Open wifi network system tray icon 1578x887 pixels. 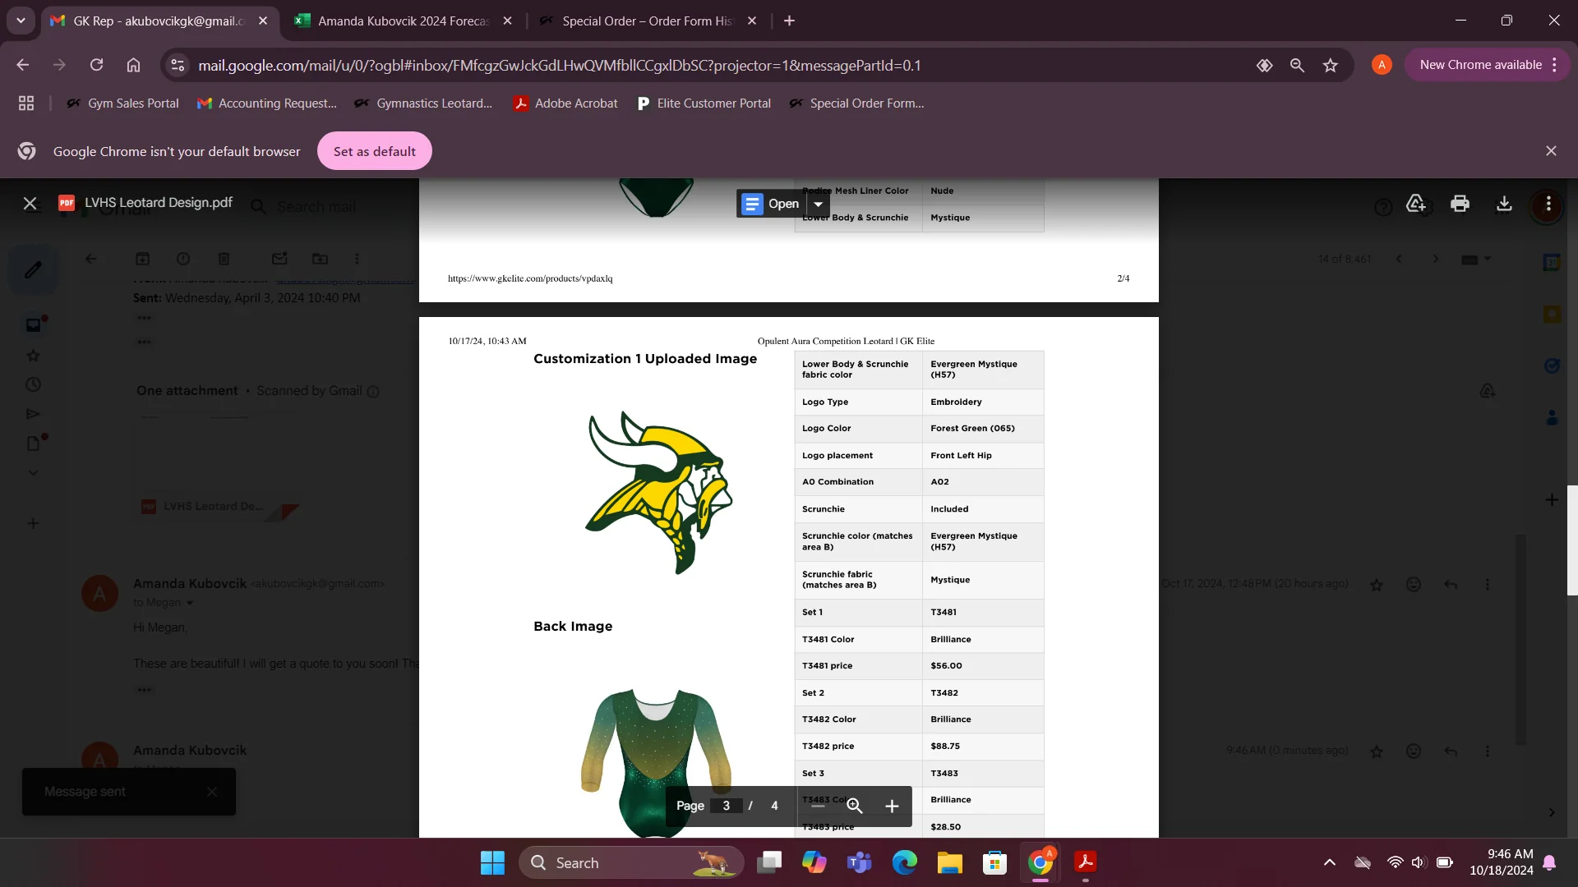click(x=1395, y=862)
